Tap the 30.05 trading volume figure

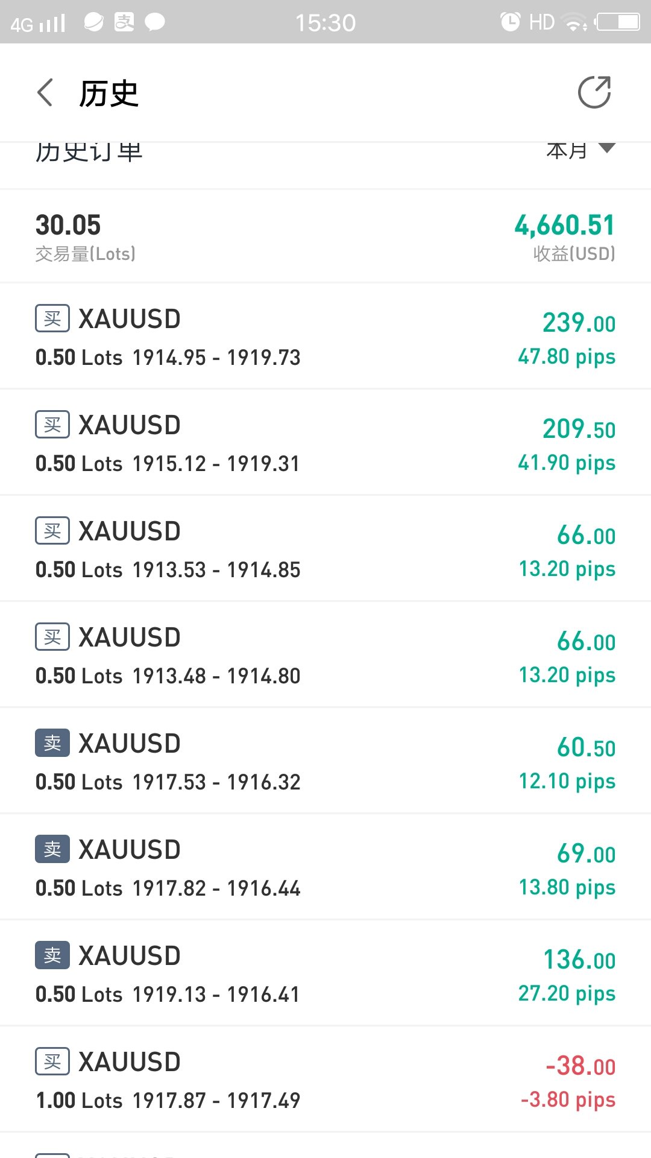[x=68, y=226]
